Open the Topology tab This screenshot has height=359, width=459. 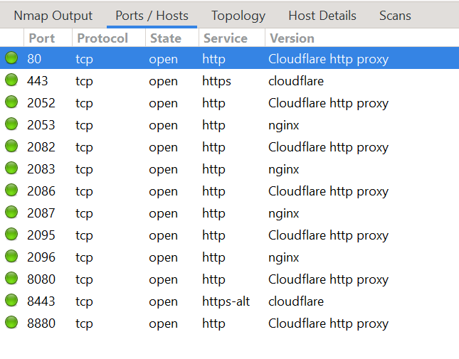(238, 15)
